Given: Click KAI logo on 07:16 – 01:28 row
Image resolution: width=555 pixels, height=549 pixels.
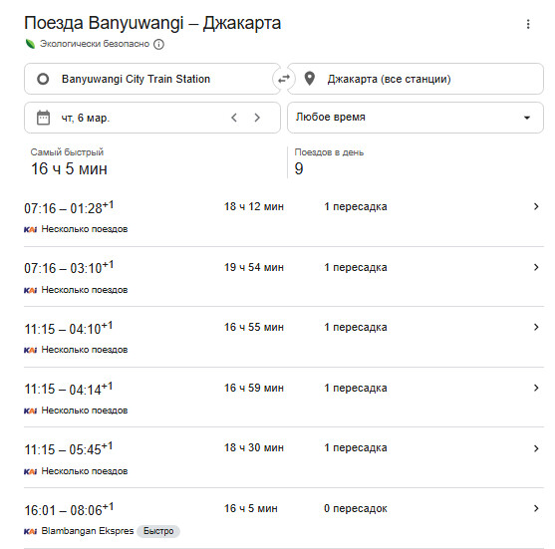Looking at the screenshot, I should coord(31,230).
